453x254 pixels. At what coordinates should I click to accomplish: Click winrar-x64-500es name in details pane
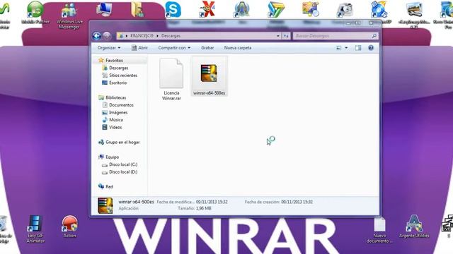[136, 202]
